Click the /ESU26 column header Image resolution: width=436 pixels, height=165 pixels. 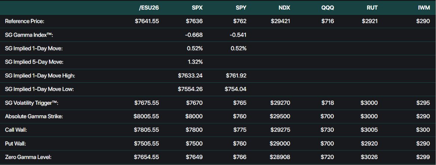(x=149, y=8)
